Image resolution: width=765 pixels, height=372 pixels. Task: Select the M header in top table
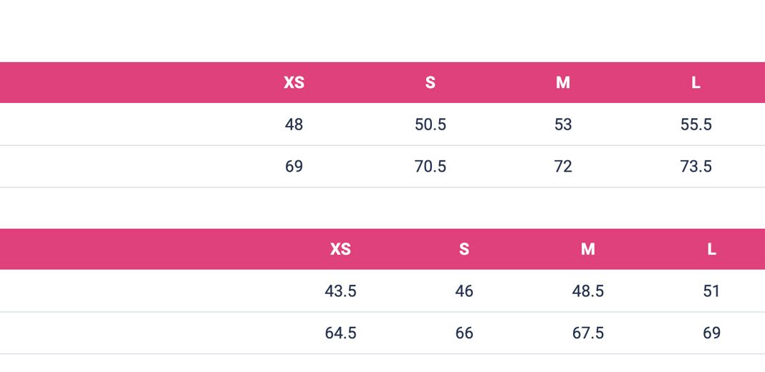(x=562, y=83)
